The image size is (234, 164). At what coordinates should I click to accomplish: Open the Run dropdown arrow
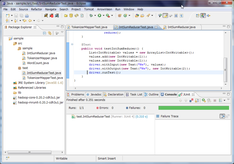(x=104, y=15)
